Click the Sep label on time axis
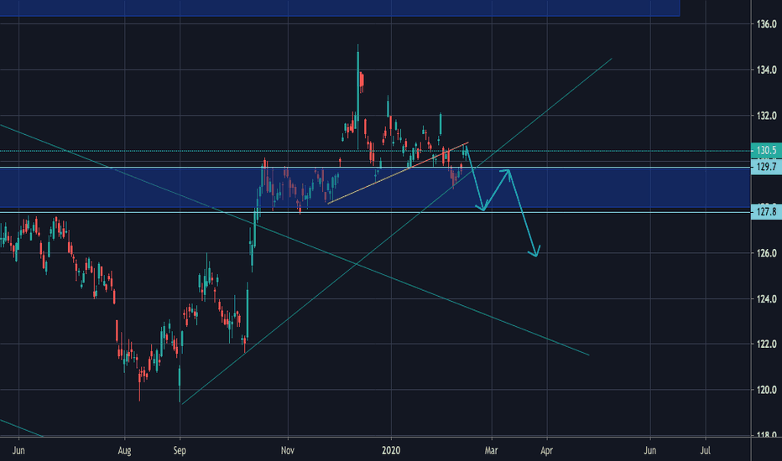782x461 pixels. click(x=180, y=451)
